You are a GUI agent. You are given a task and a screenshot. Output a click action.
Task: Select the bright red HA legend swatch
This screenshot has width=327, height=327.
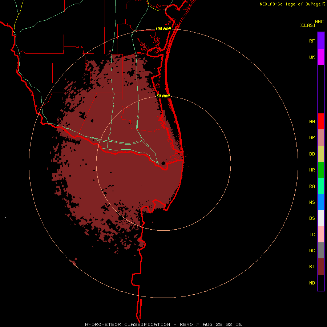click(x=321, y=121)
